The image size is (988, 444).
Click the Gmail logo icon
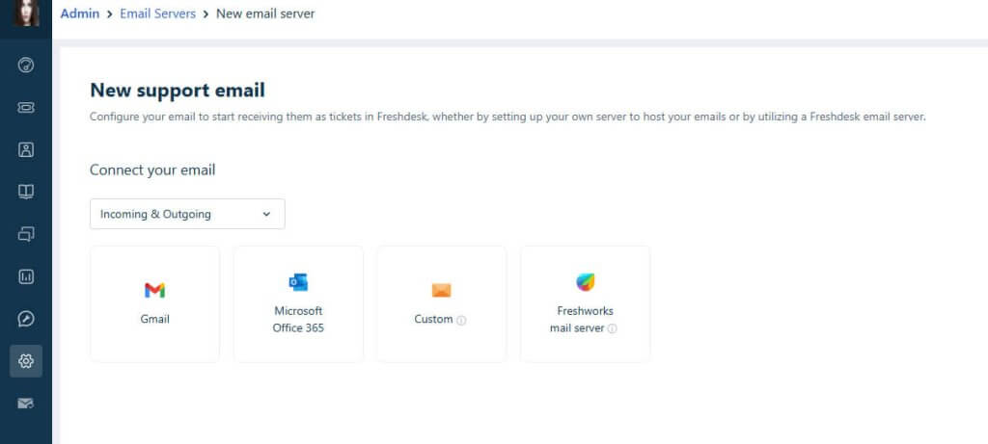pyautogui.click(x=155, y=290)
